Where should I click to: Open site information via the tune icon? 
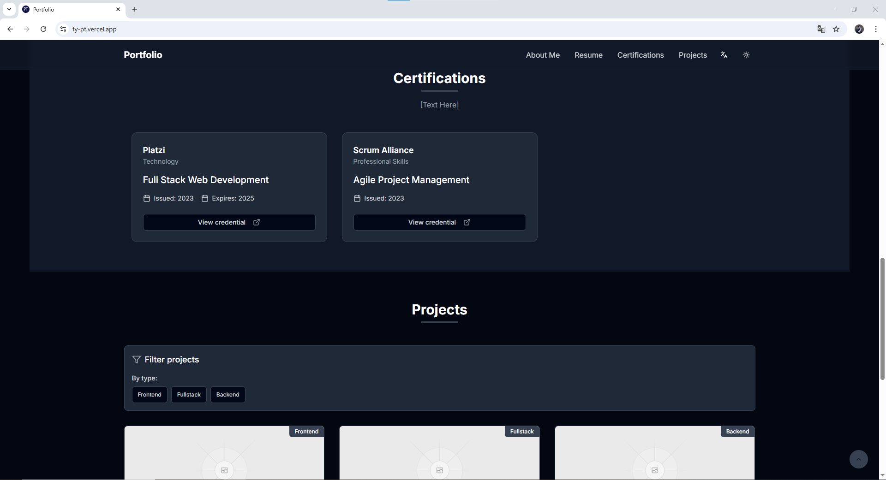[63, 29]
